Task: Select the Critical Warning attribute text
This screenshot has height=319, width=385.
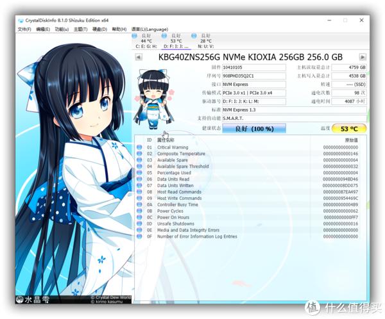Action: click(x=173, y=147)
